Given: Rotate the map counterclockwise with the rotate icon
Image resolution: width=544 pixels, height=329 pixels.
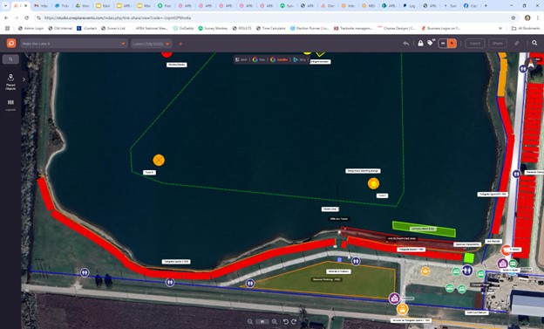Looking at the screenshot, I should (286, 322).
